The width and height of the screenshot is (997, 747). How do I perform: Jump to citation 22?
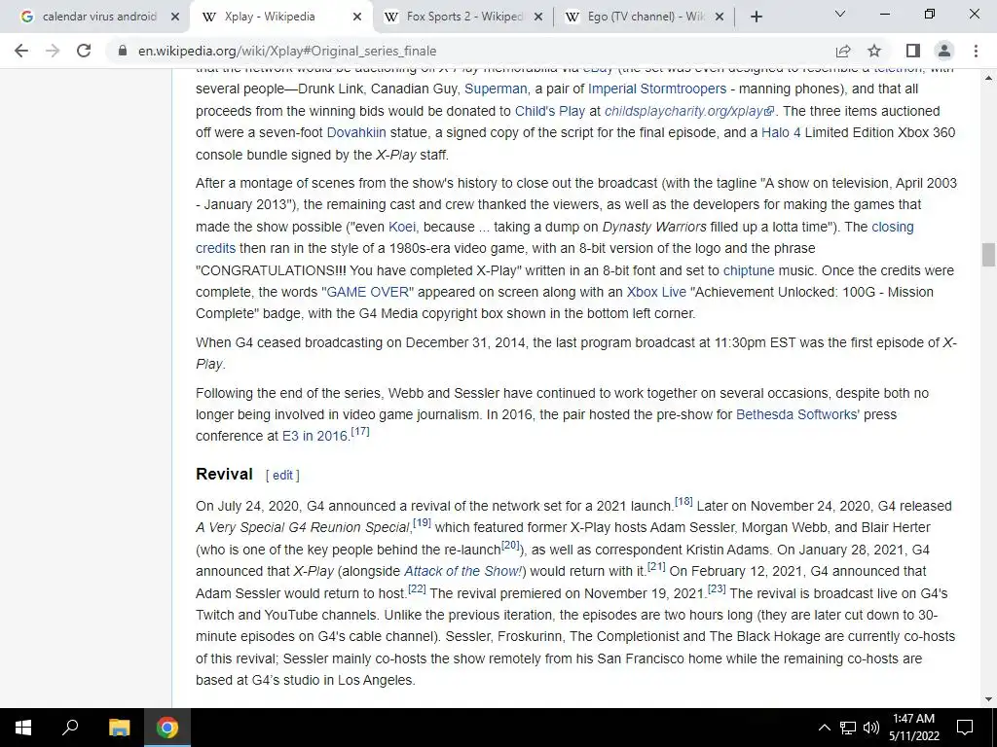417,589
